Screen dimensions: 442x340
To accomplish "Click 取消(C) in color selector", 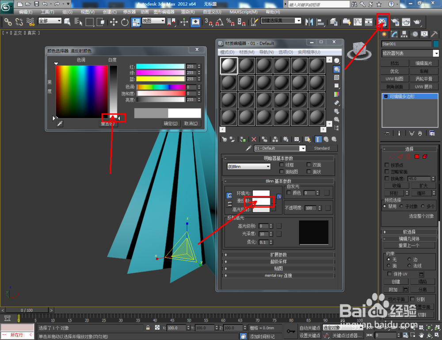I will point(191,123).
